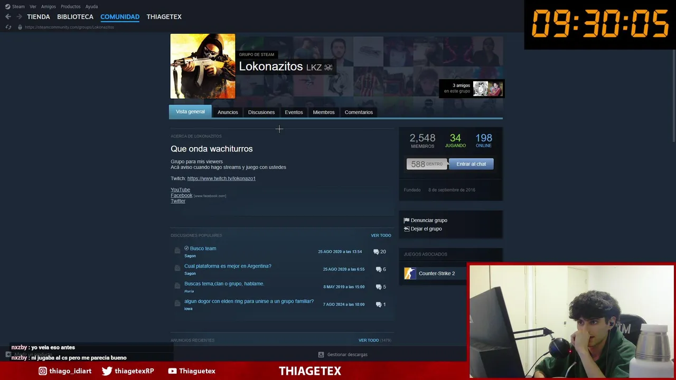Go back with the left arrow
The height and width of the screenshot is (380, 676).
pyautogui.click(x=8, y=17)
